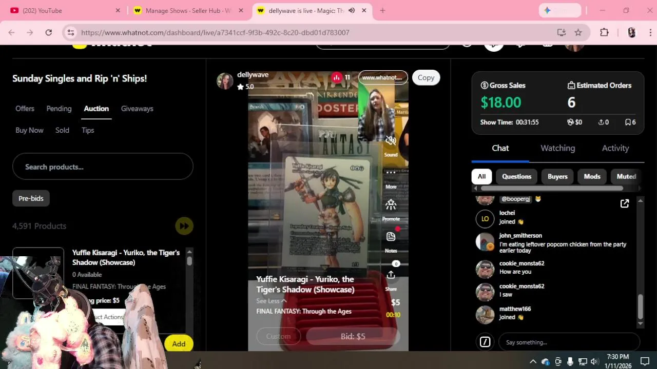Viewport: 657px width, 369px height.
Task: Open the Tips tab
Action: 88,130
